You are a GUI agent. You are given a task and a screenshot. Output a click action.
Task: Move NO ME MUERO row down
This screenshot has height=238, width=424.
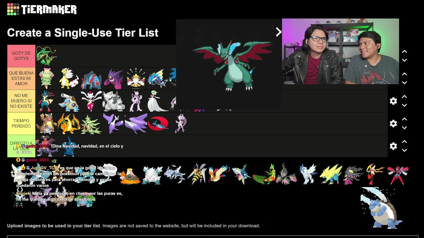(404, 105)
